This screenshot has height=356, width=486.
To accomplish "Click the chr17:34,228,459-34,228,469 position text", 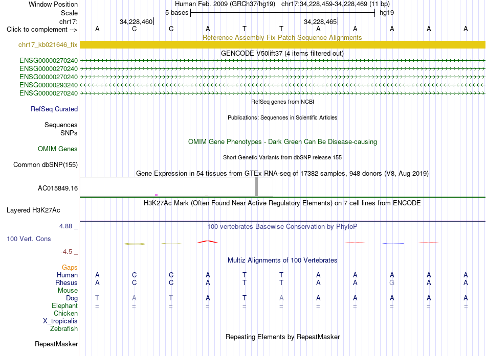I will [x=324, y=4].
